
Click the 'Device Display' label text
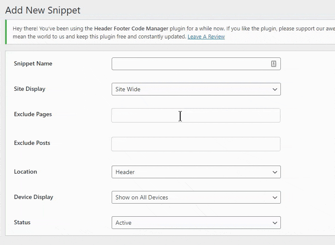coord(33,197)
